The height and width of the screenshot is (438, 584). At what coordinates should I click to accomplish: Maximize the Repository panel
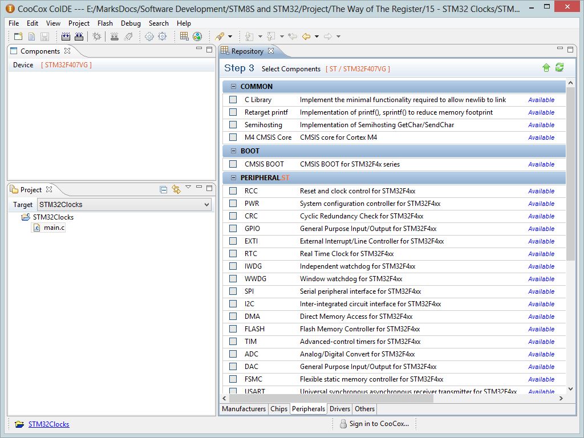tap(570, 49)
